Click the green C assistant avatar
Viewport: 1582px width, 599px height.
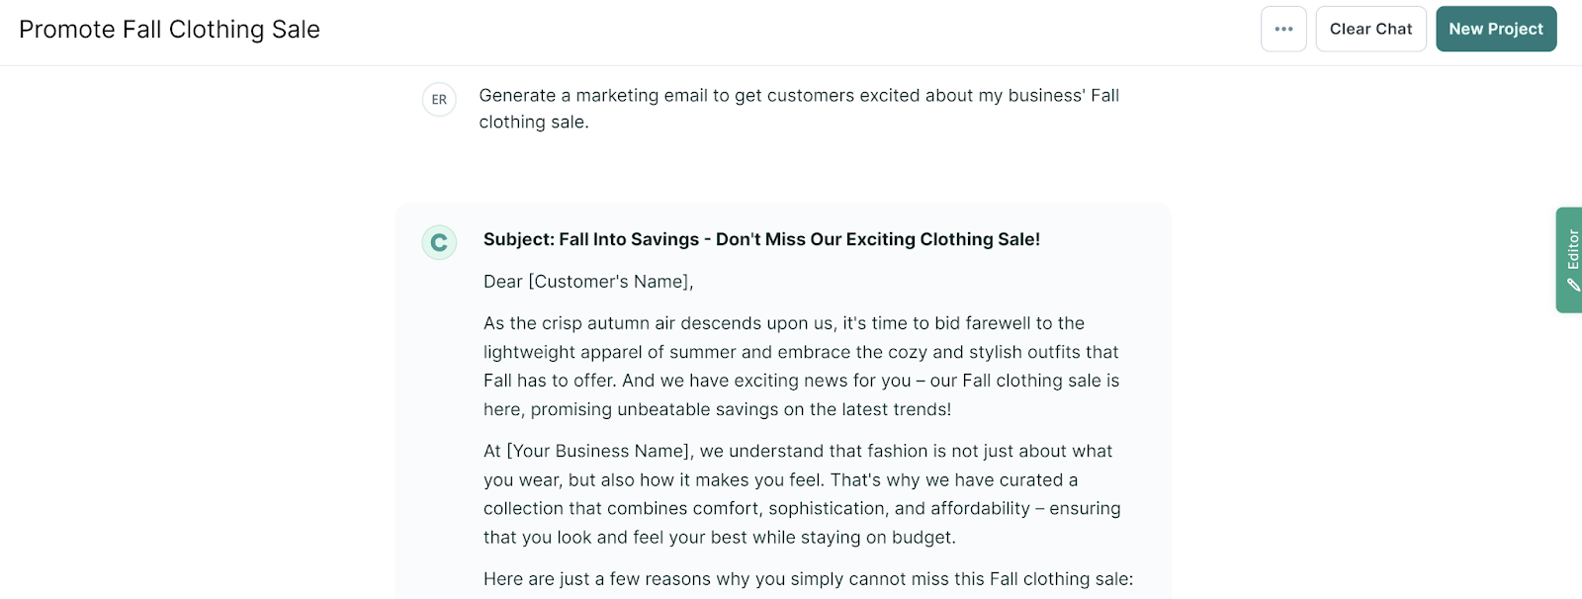pos(439,242)
